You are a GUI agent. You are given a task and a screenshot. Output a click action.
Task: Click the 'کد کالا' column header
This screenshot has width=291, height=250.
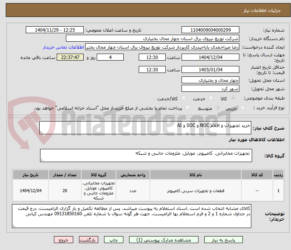click(x=257, y=175)
